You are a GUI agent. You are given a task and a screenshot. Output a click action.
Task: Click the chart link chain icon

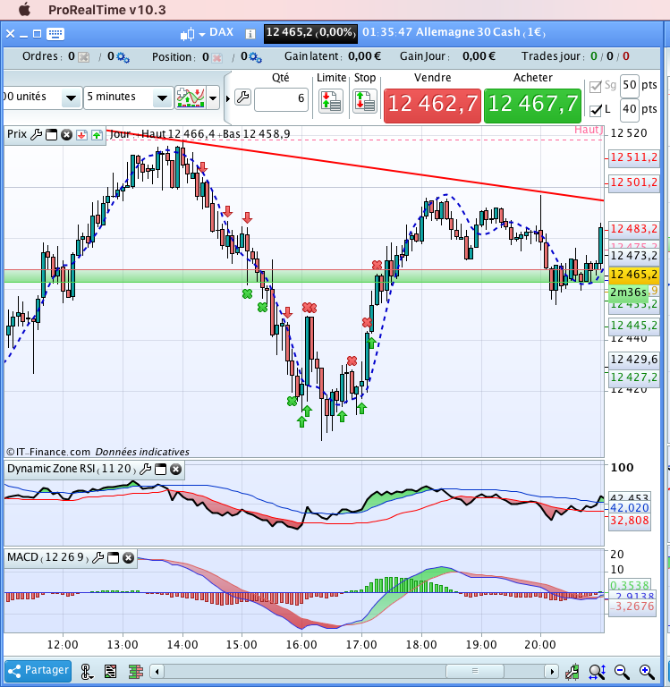tap(87, 671)
